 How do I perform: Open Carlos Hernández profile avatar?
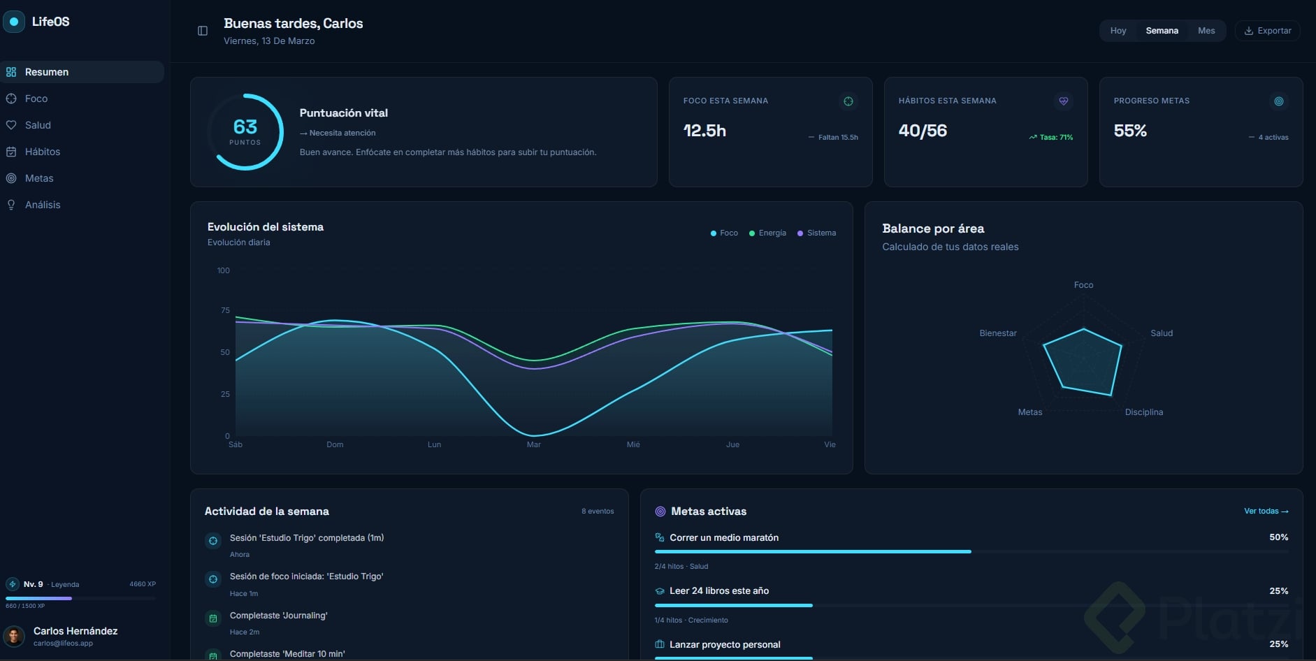[x=14, y=637]
